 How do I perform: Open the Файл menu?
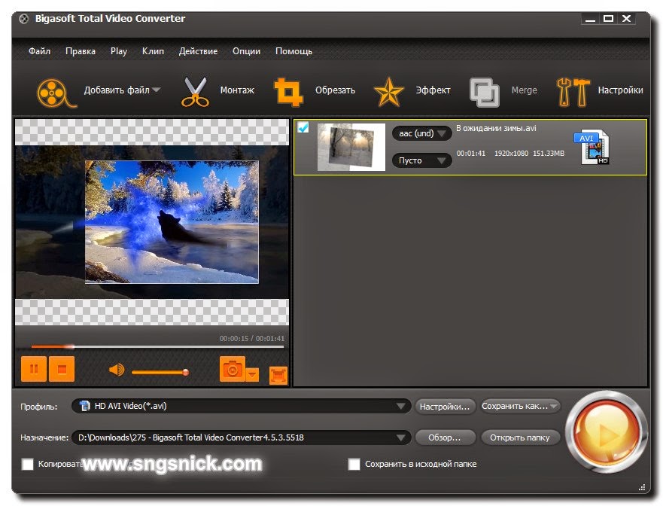pyautogui.click(x=39, y=51)
